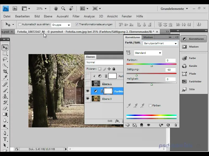The width and height of the screenshot is (209, 156).
Task: Open the Benutzerdefiniert preset dropdown
Action: tap(160, 43)
